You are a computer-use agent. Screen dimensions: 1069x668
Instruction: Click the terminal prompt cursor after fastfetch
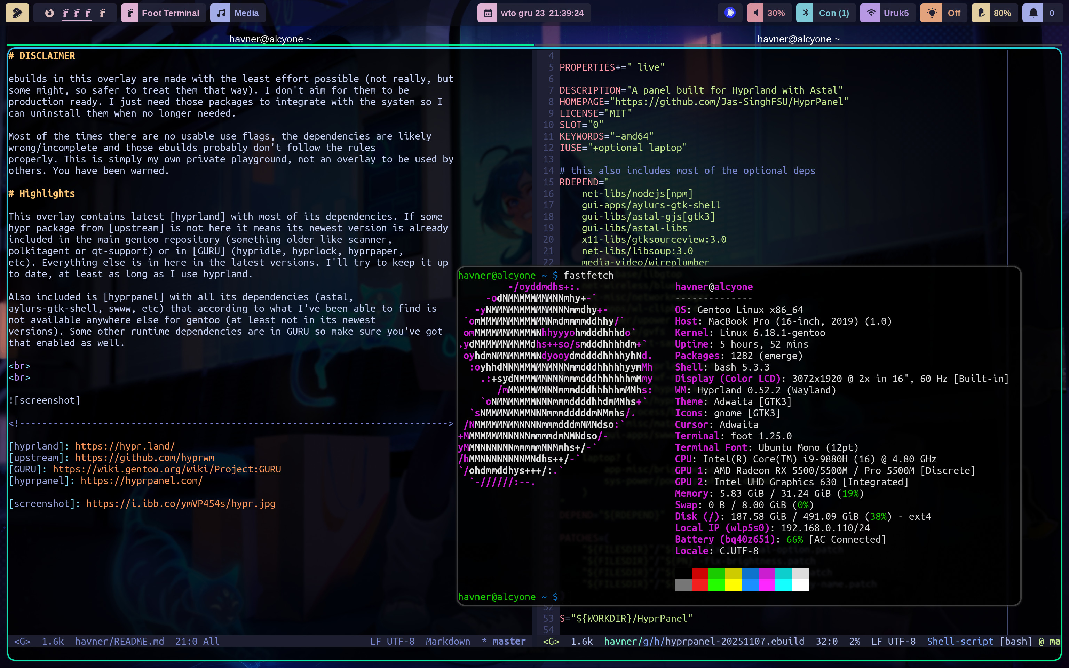coord(566,597)
